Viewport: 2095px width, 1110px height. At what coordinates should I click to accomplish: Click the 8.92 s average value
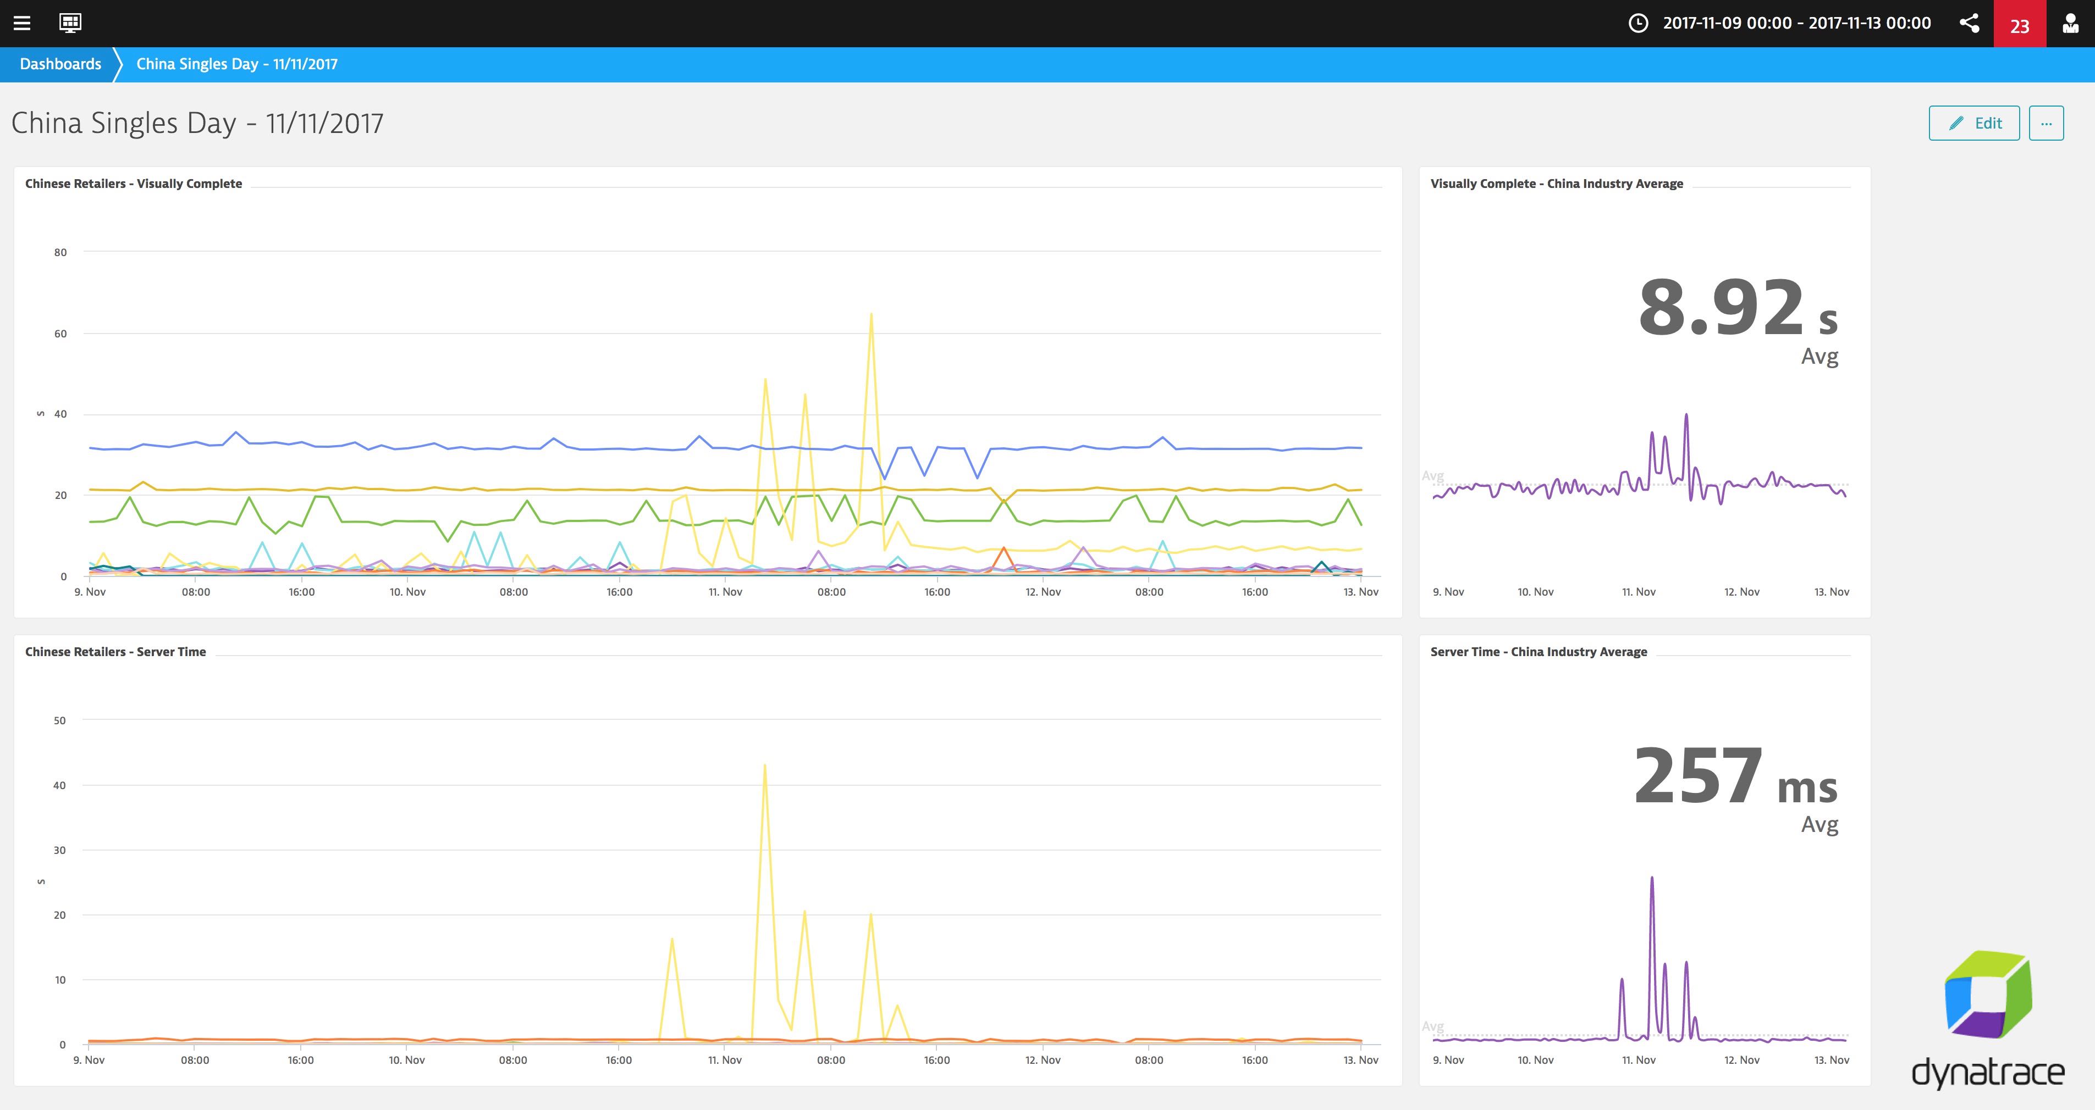click(1738, 308)
